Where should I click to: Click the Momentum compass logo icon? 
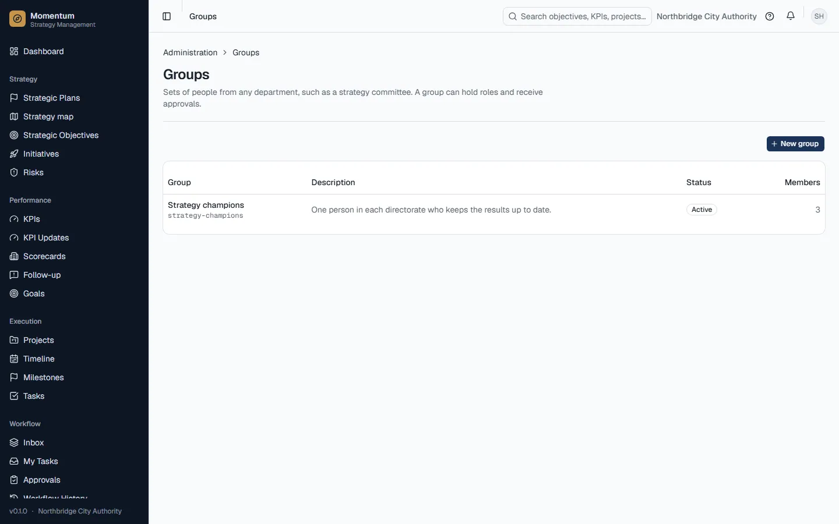tap(17, 19)
